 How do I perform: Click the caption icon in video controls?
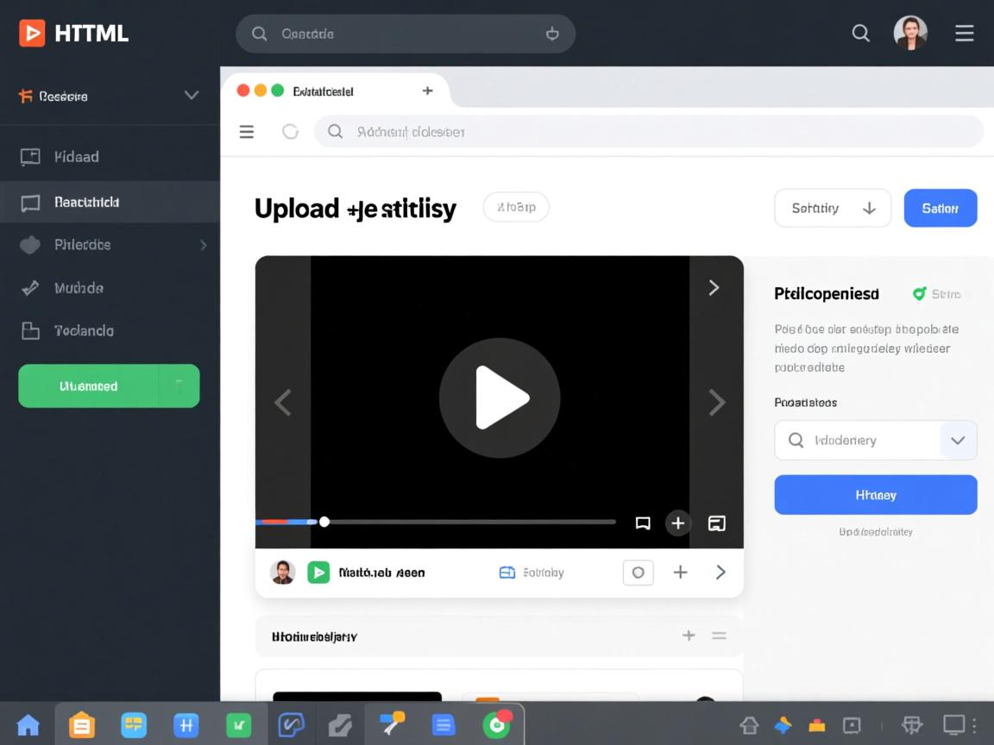(x=642, y=523)
